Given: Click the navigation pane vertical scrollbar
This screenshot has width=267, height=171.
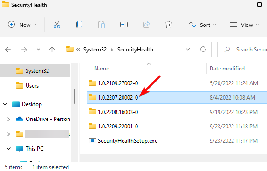Looking at the screenshot, I should [75, 96].
